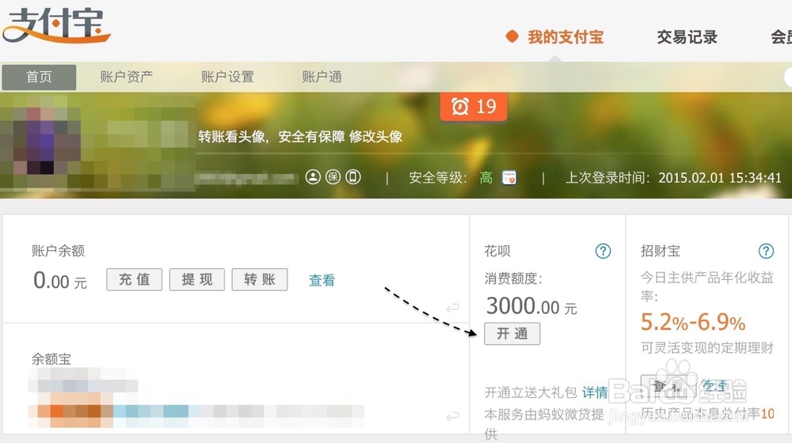Click the 提现 button
The image size is (792, 443).
[x=197, y=279]
